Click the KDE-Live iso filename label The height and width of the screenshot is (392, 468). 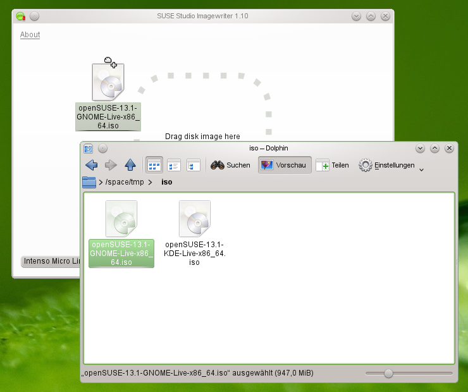tap(195, 254)
